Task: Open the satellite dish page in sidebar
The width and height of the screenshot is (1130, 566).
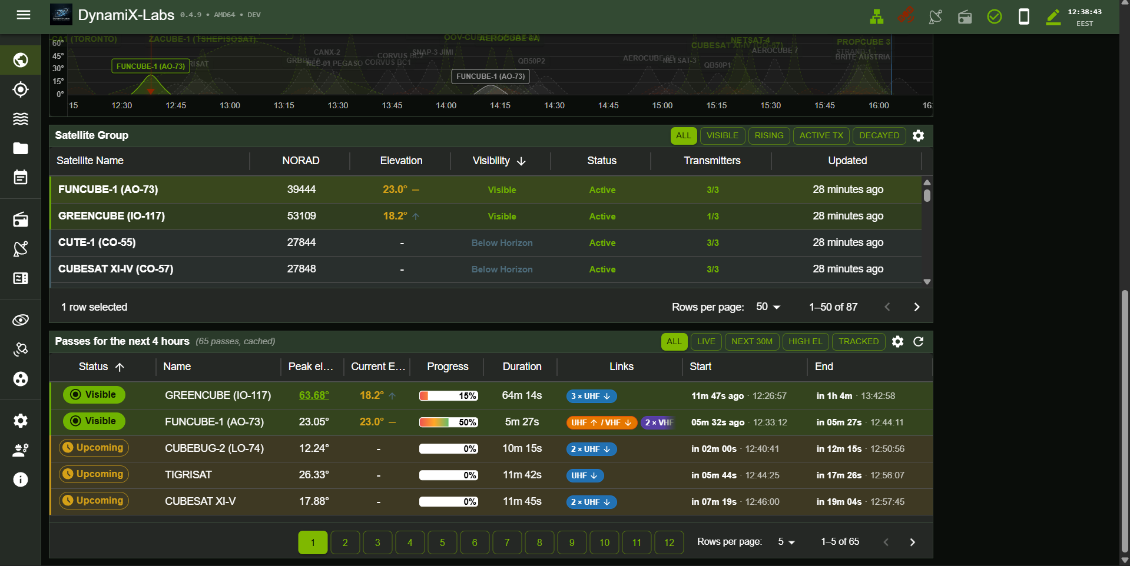Action: click(21, 249)
